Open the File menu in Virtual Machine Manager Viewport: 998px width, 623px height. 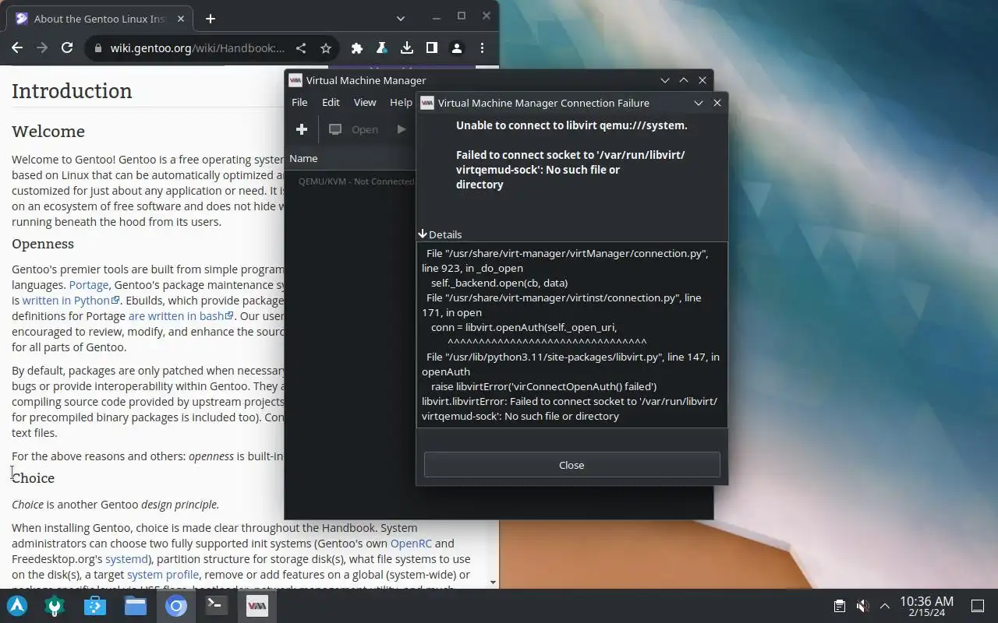tap(299, 102)
